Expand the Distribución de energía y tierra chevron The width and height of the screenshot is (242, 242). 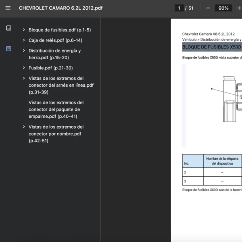(x=24, y=51)
